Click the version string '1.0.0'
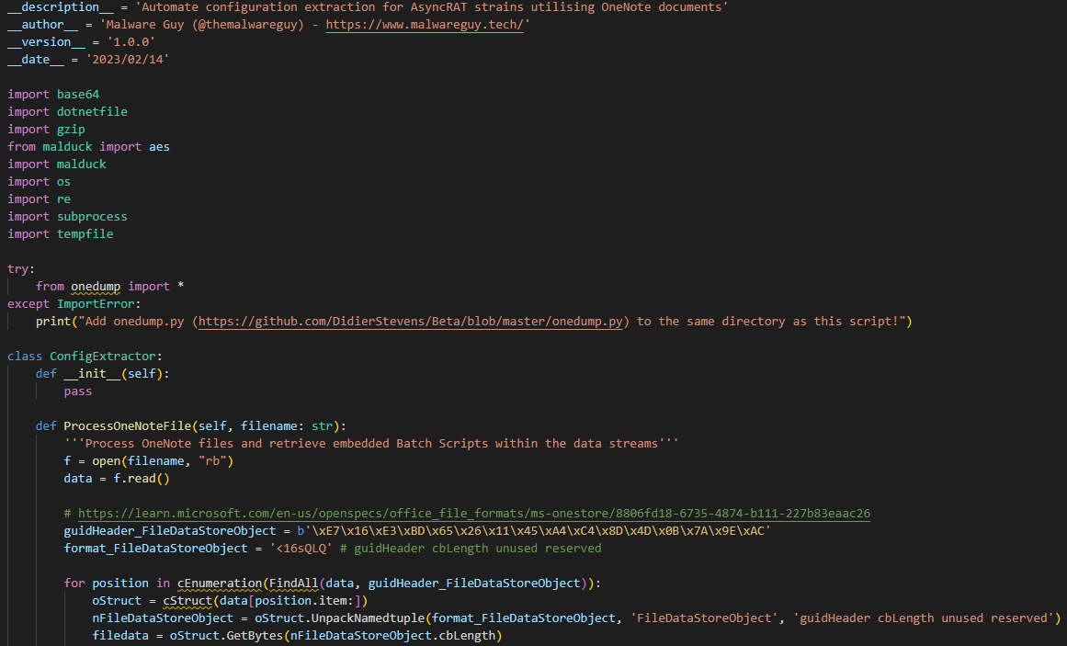1067x646 pixels. coord(131,42)
